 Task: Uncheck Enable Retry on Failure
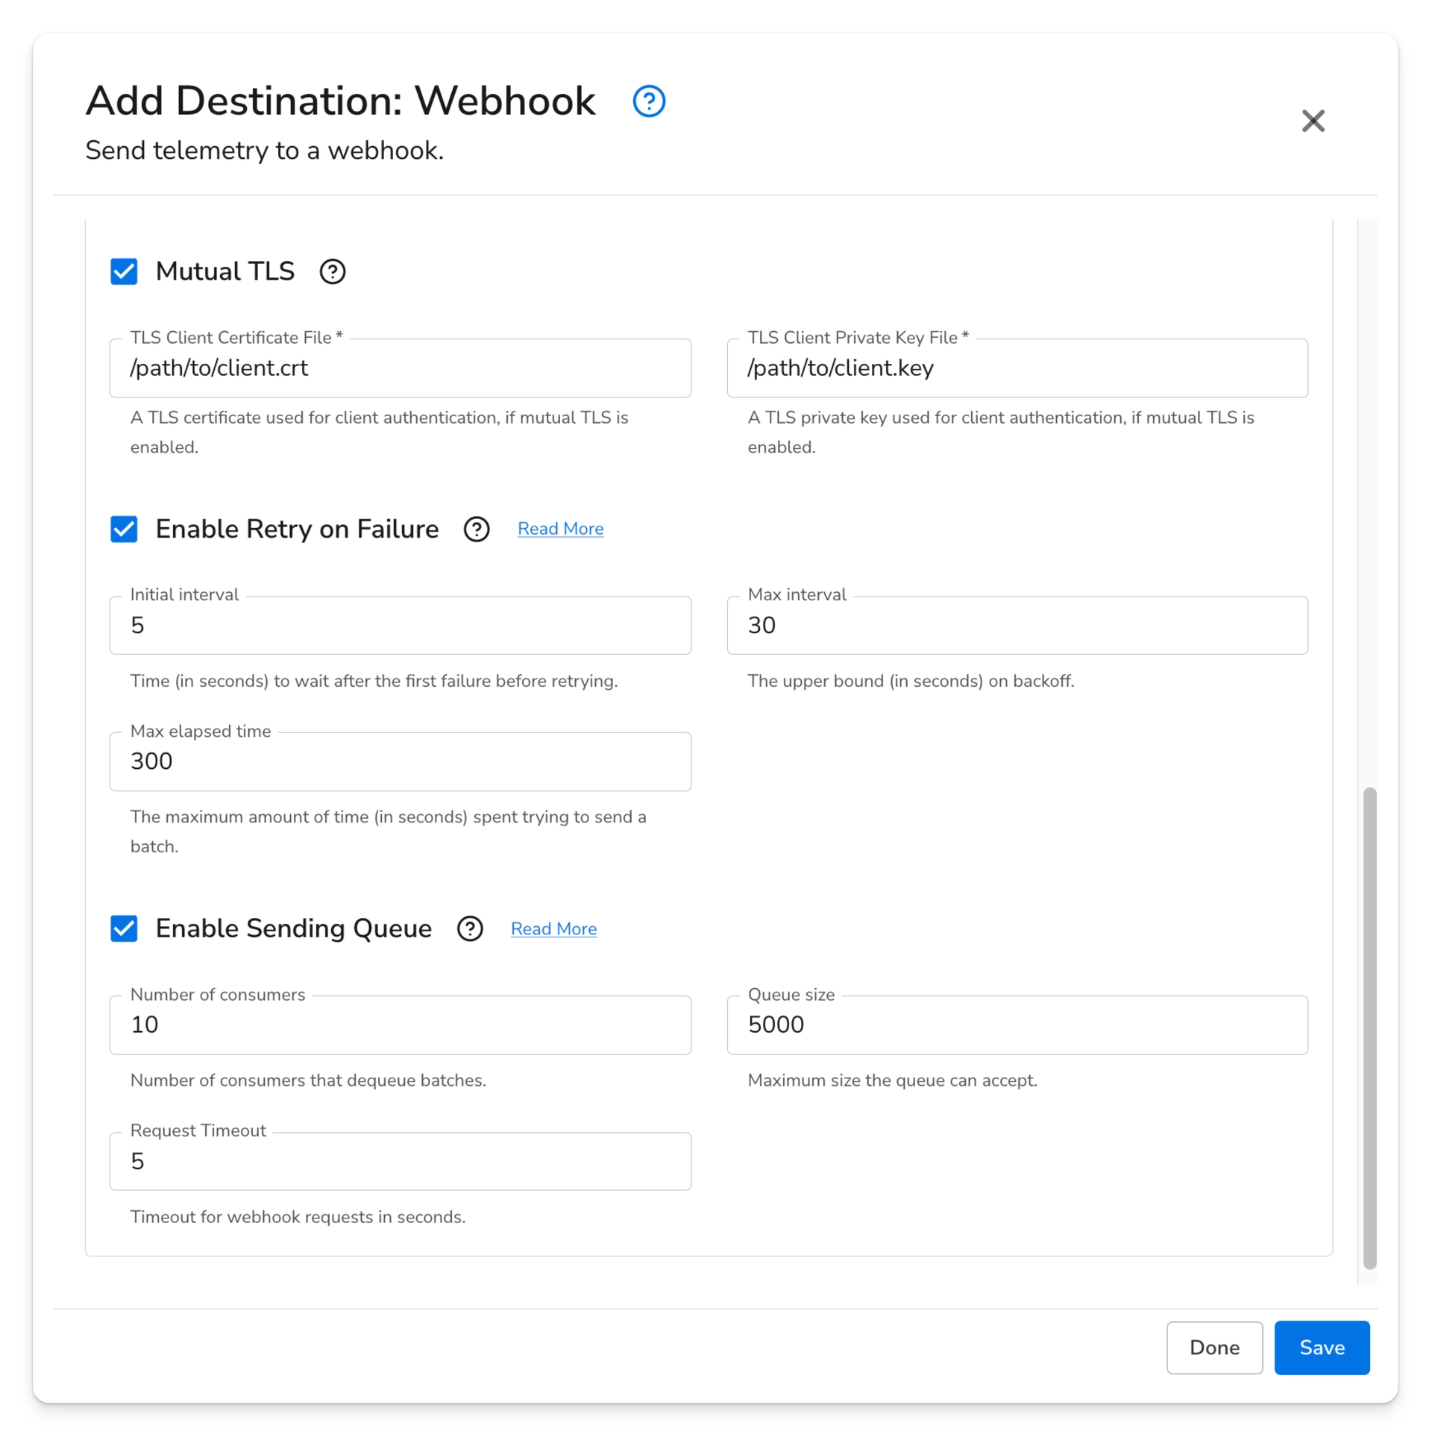pyautogui.click(x=124, y=529)
